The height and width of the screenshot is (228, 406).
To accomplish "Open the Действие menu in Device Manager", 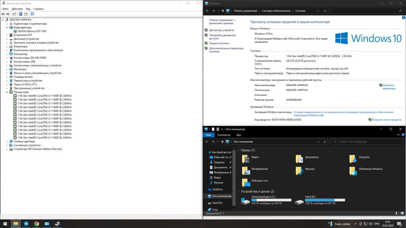I will (17, 9).
